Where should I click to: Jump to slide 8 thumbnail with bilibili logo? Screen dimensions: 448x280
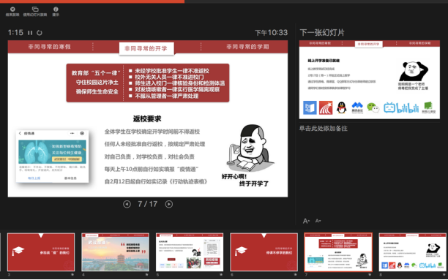pyautogui.click(x=413, y=252)
